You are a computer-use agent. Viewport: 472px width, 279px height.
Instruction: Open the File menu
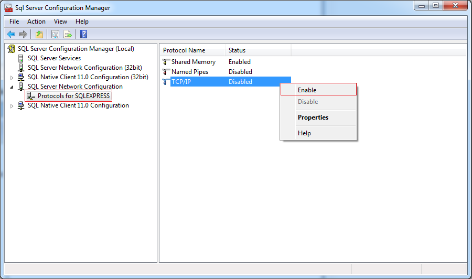[14, 22]
